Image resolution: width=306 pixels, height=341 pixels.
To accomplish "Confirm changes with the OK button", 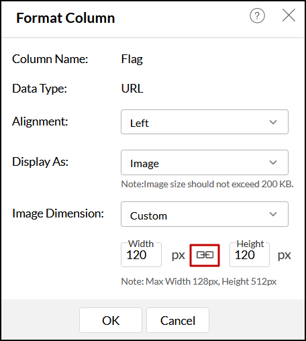I will click(111, 320).
